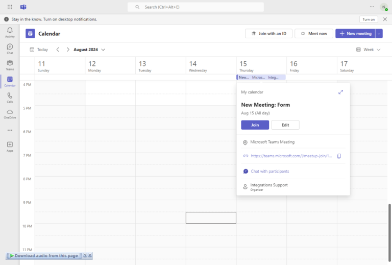Expand the New meeting options arrow
The image size is (392, 265).
379,34
